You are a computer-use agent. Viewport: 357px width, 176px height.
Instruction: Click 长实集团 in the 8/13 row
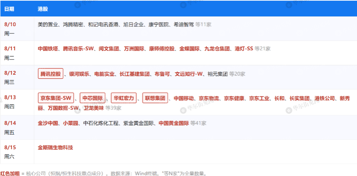[x=299, y=98]
